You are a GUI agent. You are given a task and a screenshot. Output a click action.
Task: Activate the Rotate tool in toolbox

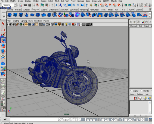[x=3, y=46]
